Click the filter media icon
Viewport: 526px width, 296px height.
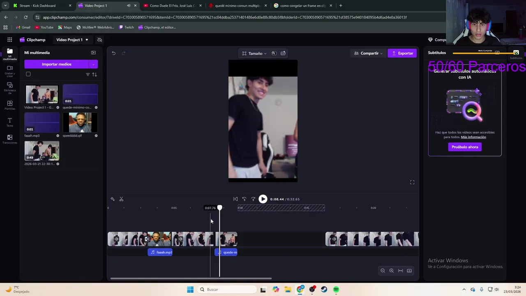[x=88, y=74]
